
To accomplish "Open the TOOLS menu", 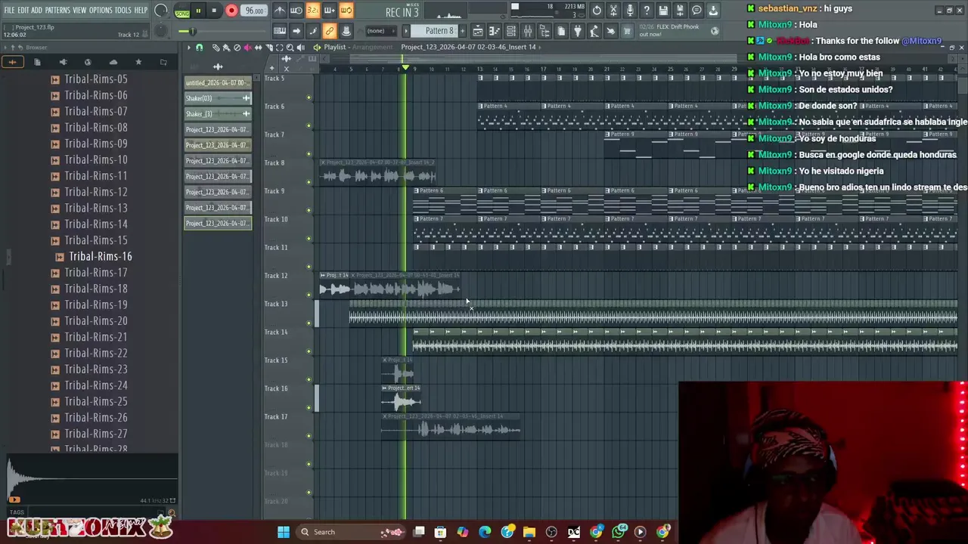I will pos(123,10).
